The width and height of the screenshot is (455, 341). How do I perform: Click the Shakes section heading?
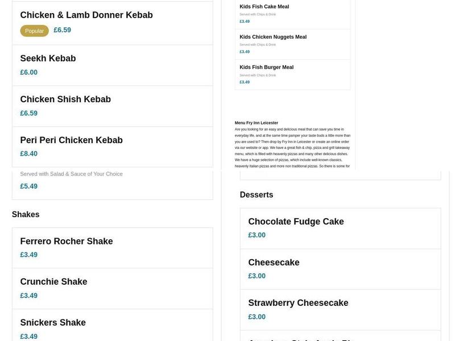point(26,215)
